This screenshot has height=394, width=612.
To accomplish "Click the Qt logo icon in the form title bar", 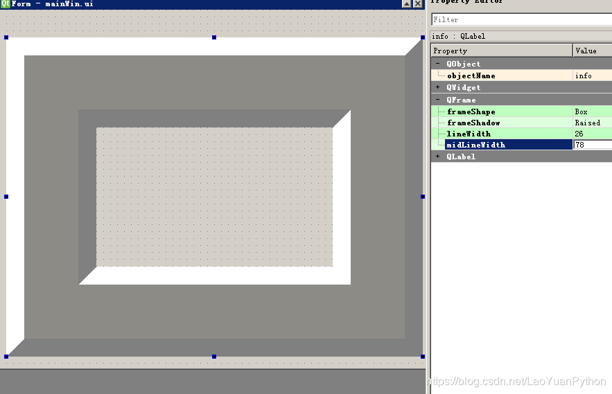I will pyautogui.click(x=5, y=3).
